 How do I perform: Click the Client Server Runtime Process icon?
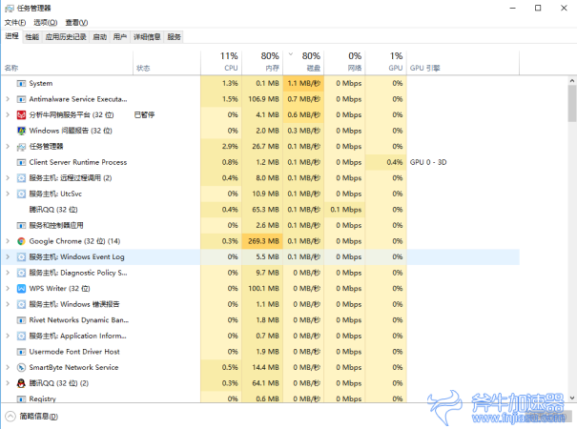pyautogui.click(x=21, y=162)
